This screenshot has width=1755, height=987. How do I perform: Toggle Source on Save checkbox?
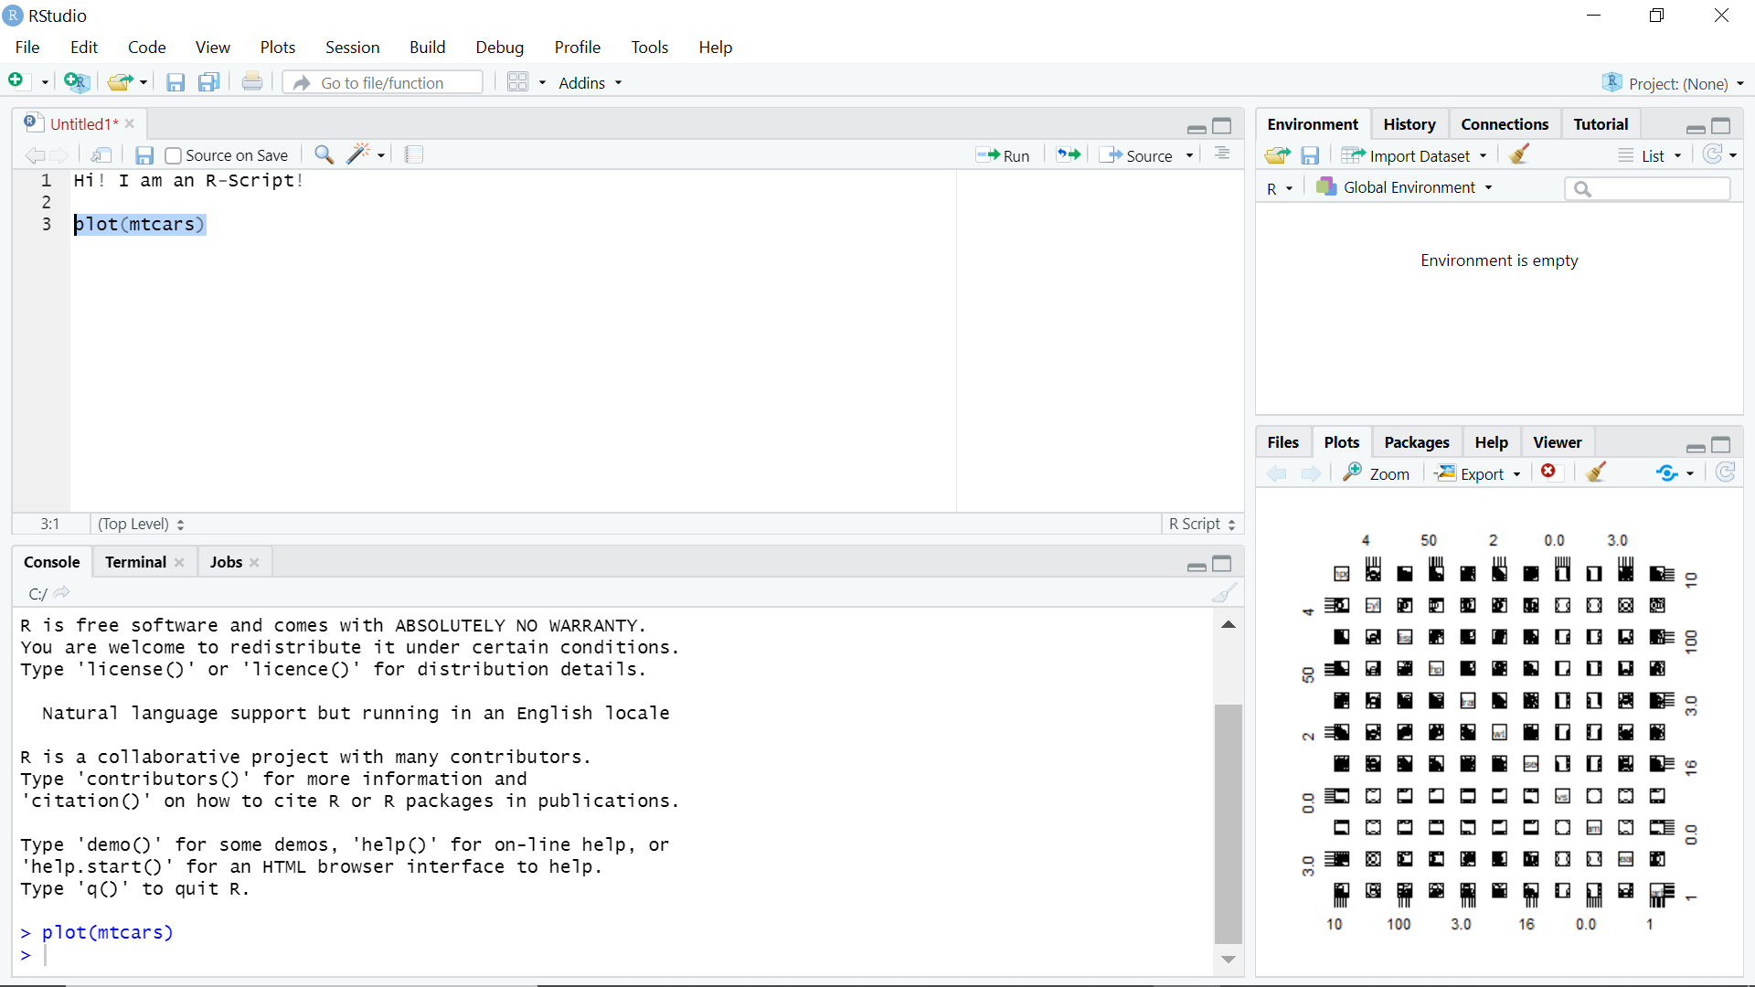click(x=173, y=155)
